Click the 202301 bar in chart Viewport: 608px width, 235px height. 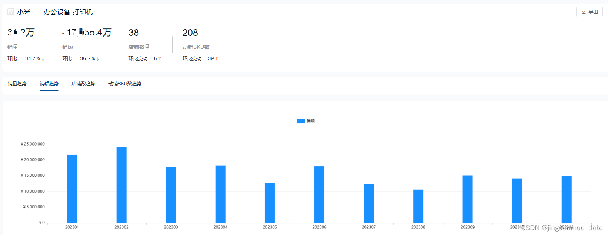(72, 189)
